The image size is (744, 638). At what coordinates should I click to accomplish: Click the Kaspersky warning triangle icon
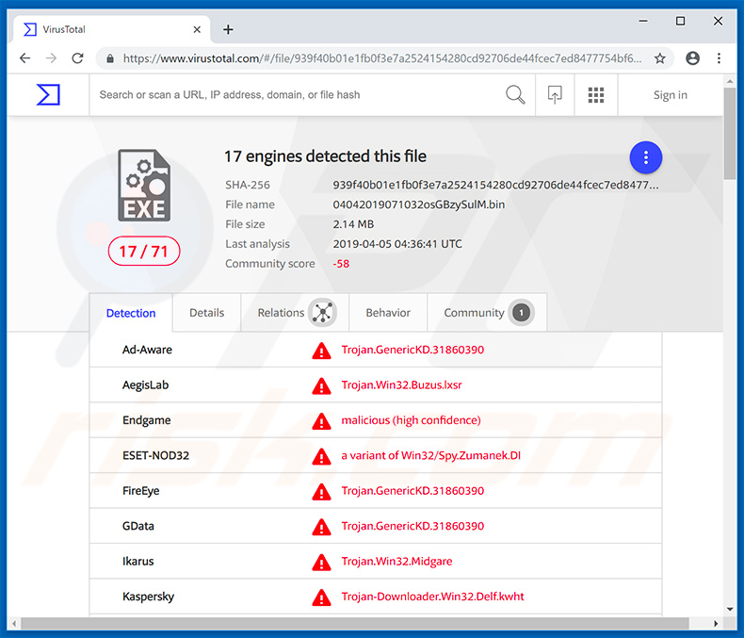[x=321, y=597]
